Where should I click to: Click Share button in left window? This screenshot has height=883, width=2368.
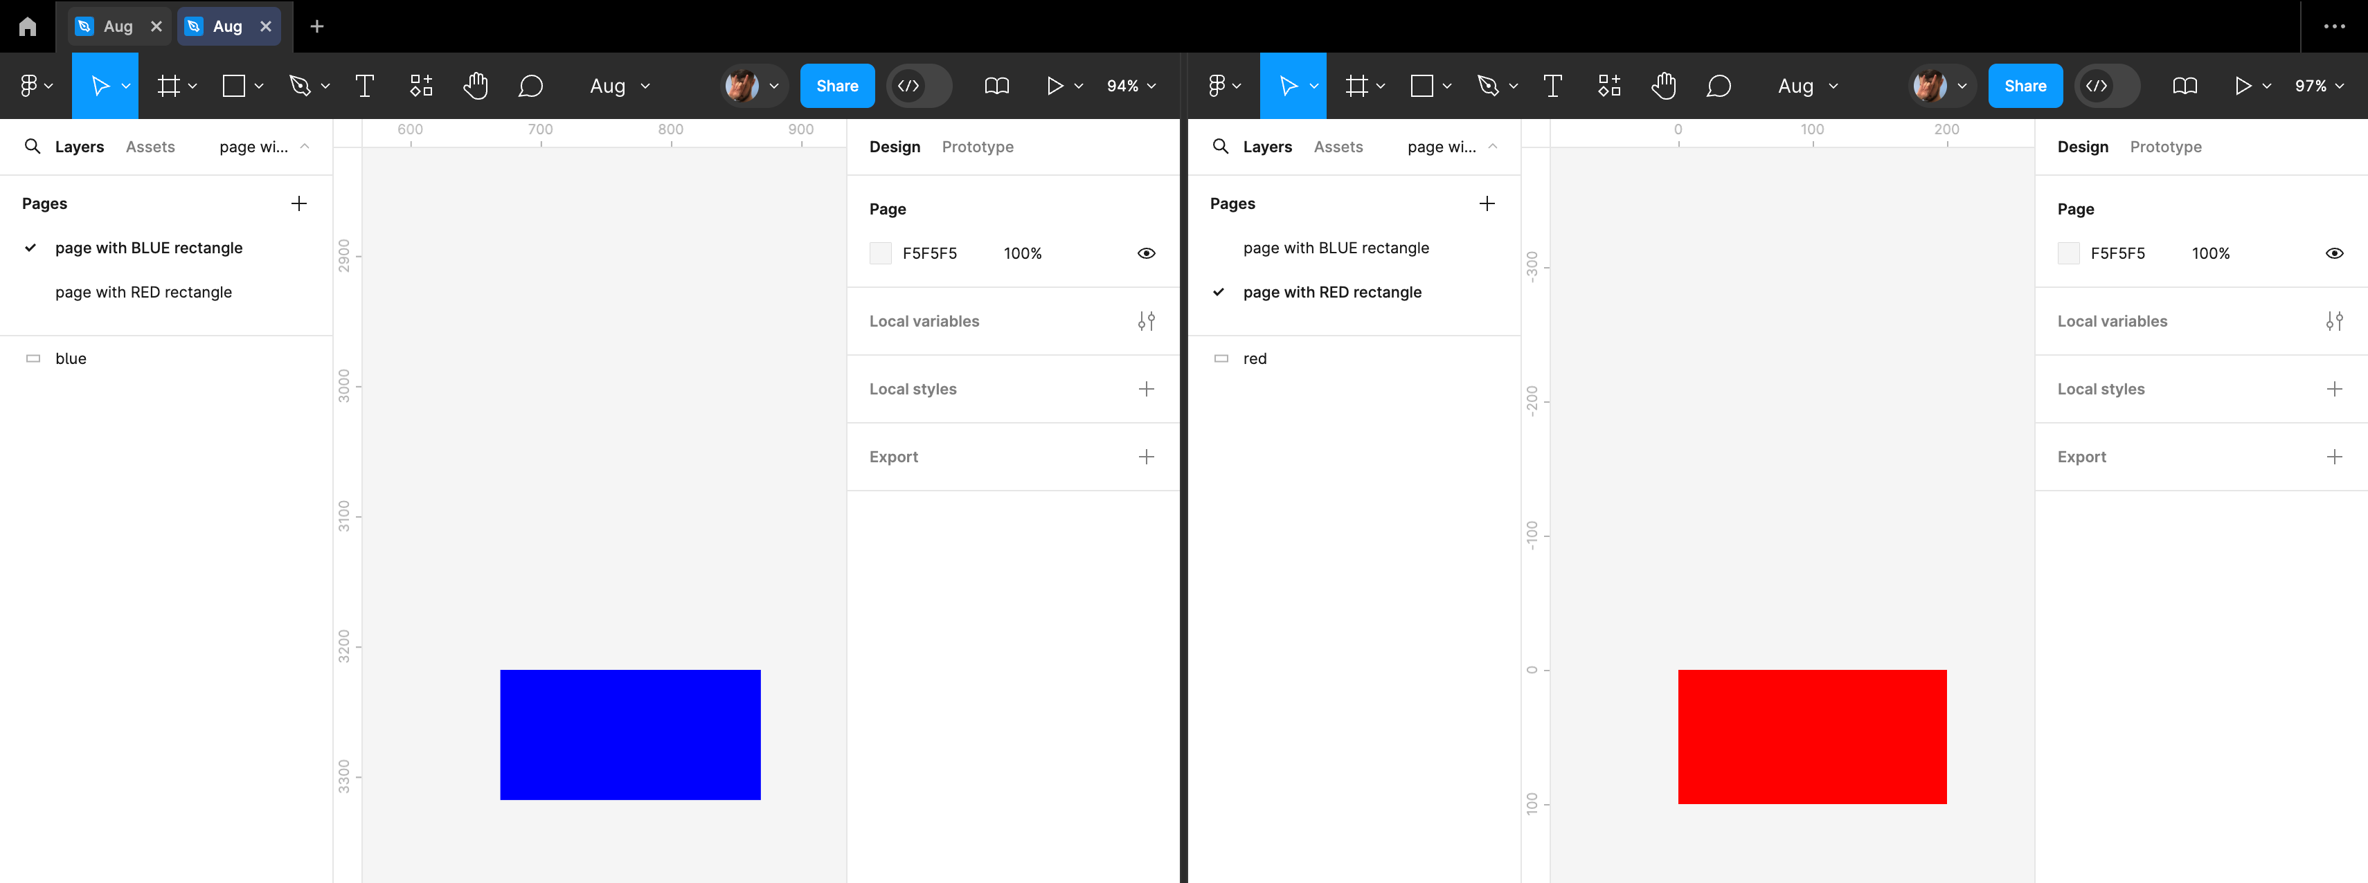[x=836, y=85]
